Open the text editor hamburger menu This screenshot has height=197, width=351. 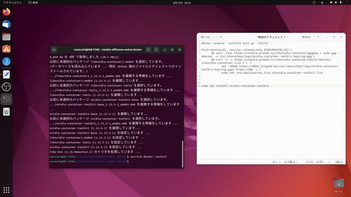[318, 37]
